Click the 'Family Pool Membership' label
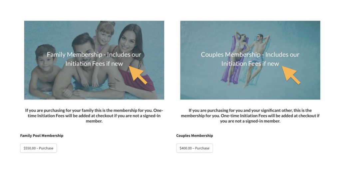 click(42, 136)
